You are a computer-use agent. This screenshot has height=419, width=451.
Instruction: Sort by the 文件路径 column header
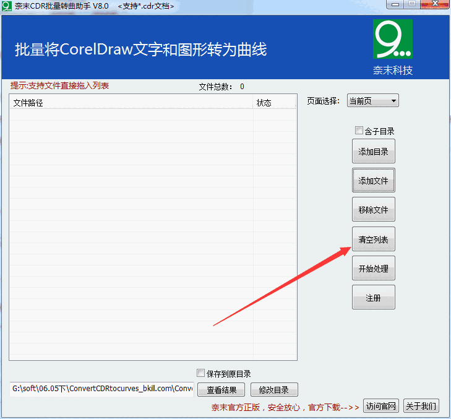131,103
